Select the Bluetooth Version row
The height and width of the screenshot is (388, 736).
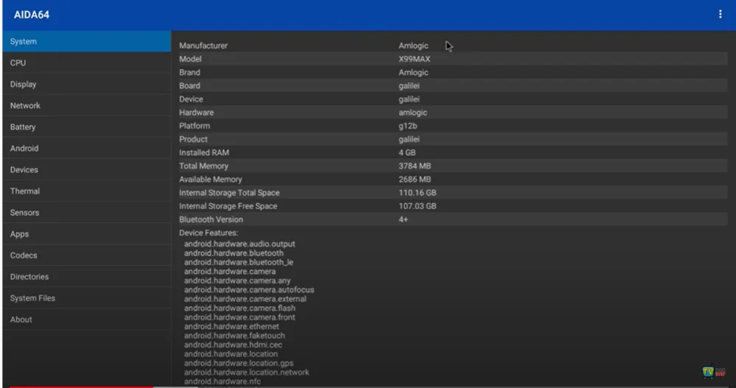click(x=453, y=219)
